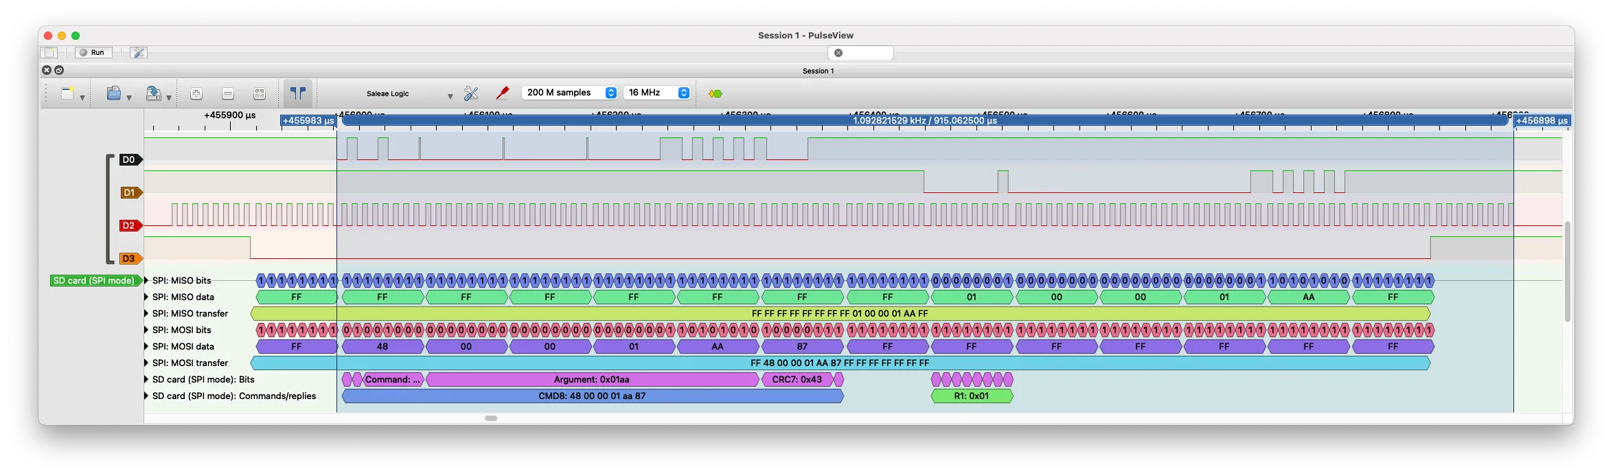
Task: Close the Session 1 dock panel
Action: point(47,70)
